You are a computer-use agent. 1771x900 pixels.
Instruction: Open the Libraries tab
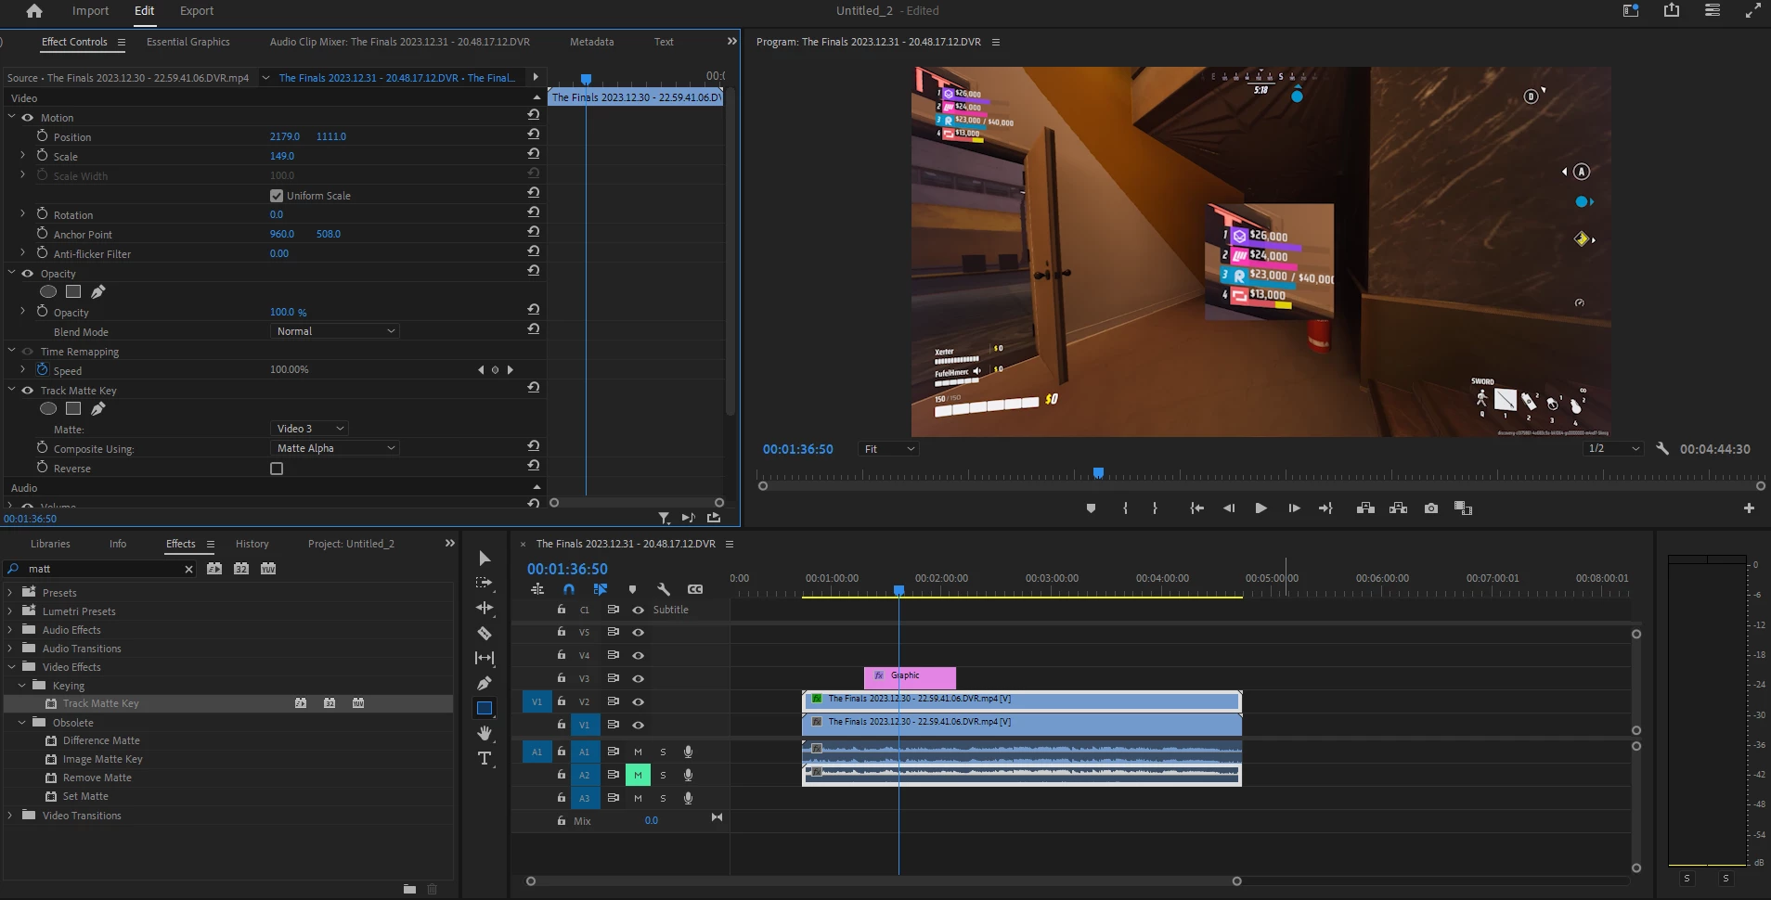(50, 544)
